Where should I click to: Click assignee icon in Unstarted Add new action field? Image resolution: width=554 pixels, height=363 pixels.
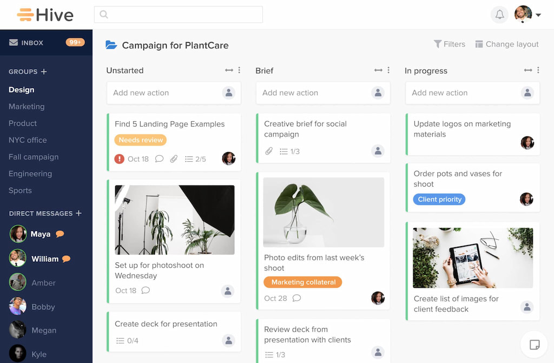tap(229, 93)
